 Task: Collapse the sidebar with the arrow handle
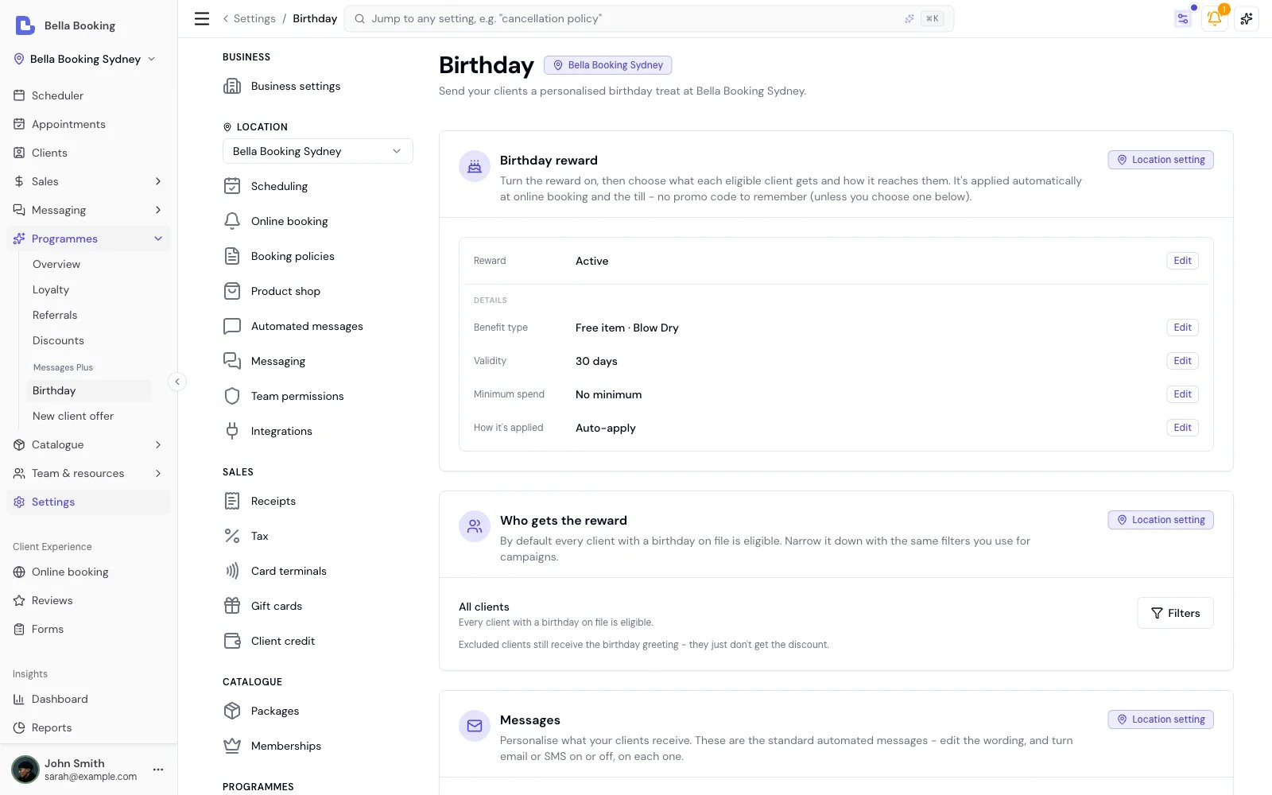177,382
